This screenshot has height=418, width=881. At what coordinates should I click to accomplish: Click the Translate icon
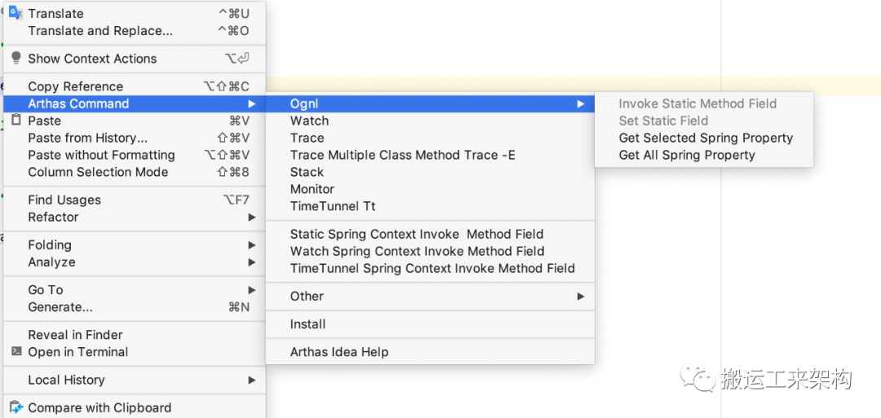pos(15,13)
